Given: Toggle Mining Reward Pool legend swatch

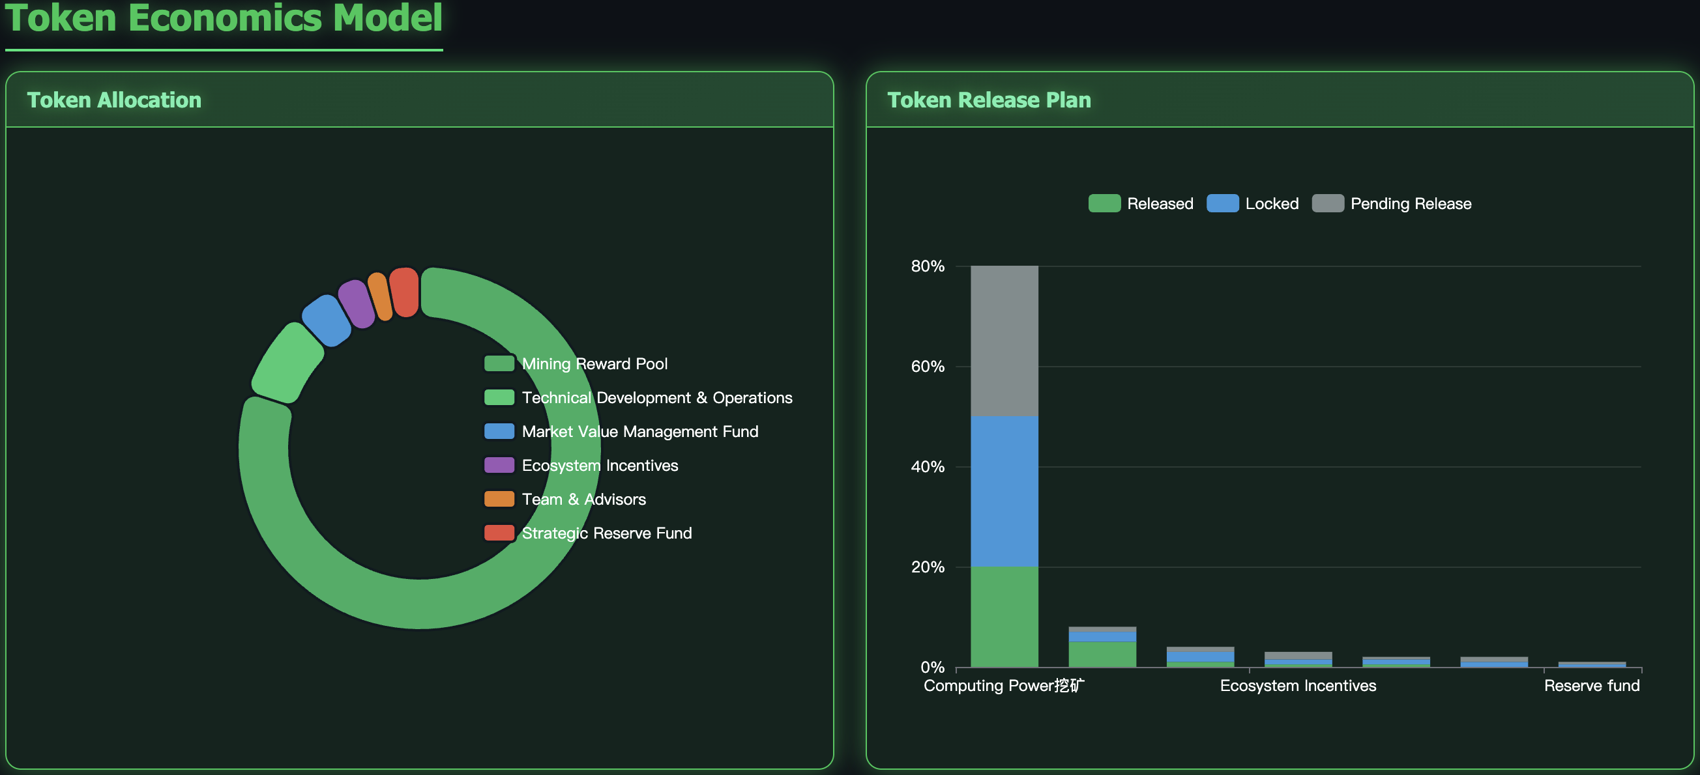Looking at the screenshot, I should click(x=499, y=363).
